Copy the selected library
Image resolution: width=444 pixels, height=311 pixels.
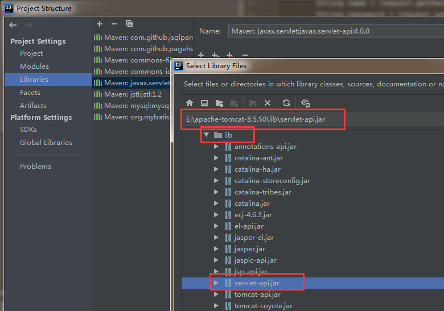click(129, 24)
